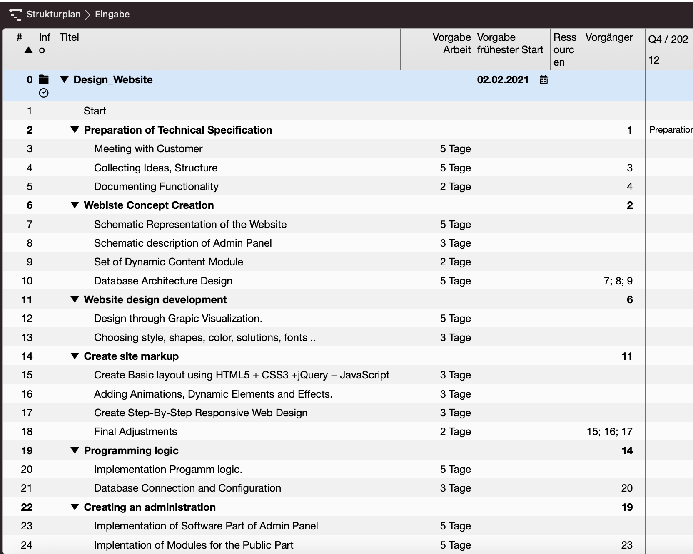Click the clock icon under the folder
Screen dimensions: 693x554
coord(44,93)
